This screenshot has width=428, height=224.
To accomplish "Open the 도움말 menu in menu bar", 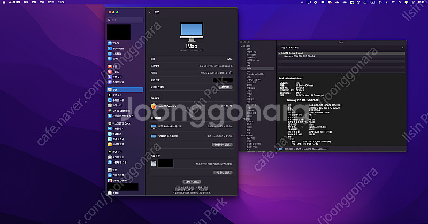I will tap(61, 2).
